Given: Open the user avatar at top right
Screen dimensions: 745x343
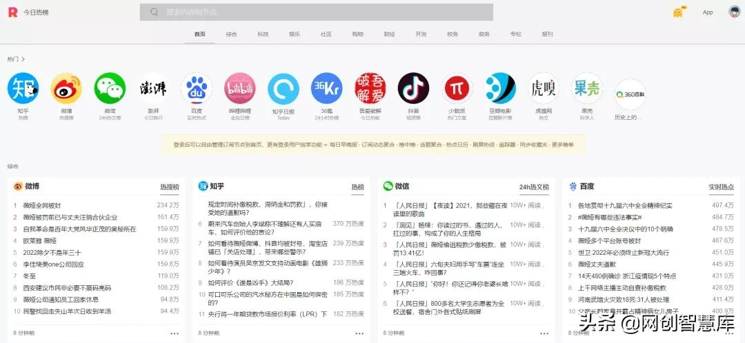Looking at the screenshot, I should 734,12.
